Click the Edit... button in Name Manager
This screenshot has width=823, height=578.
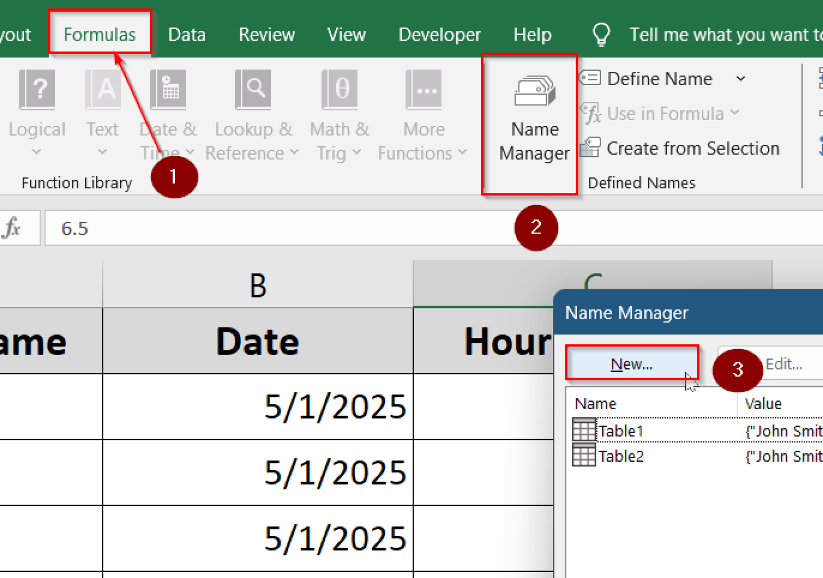pyautogui.click(x=783, y=364)
